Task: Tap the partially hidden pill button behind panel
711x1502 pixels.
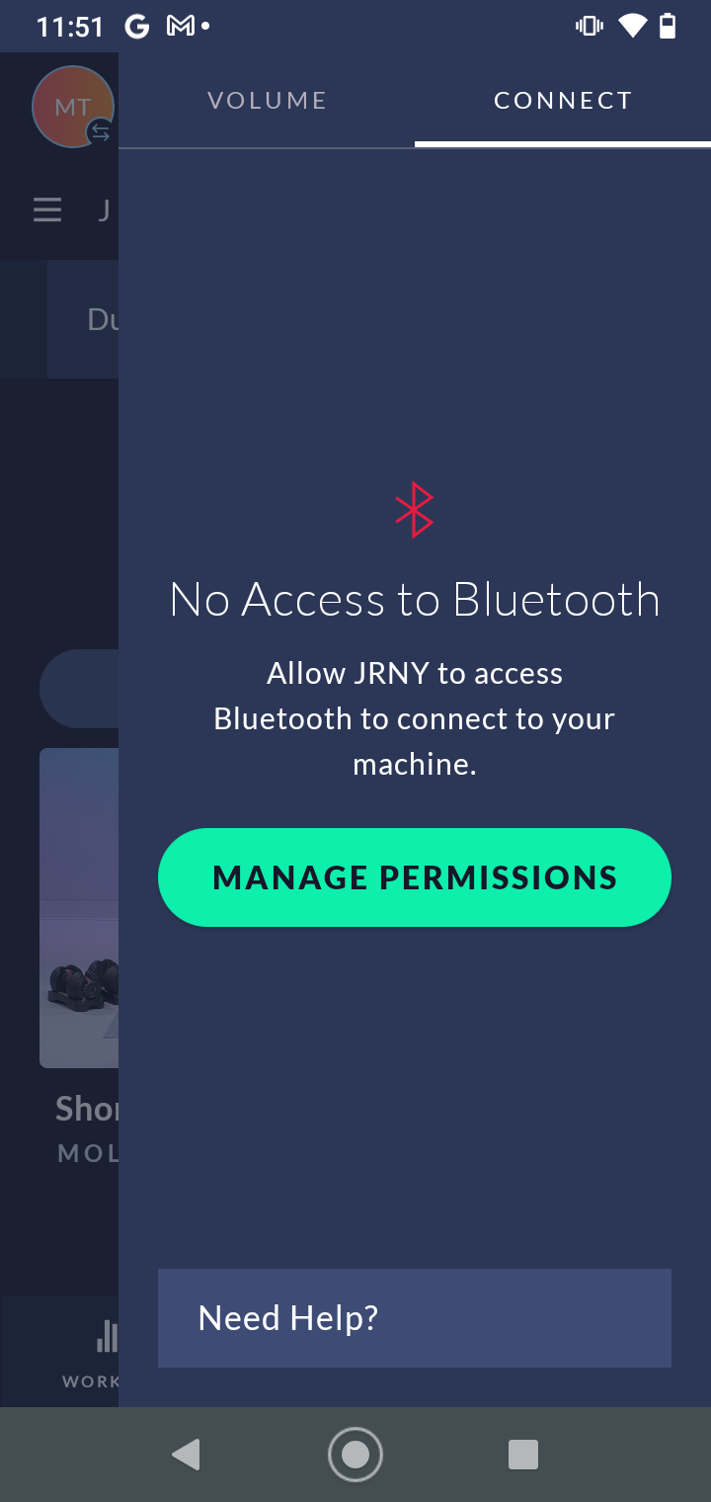Action: point(79,689)
